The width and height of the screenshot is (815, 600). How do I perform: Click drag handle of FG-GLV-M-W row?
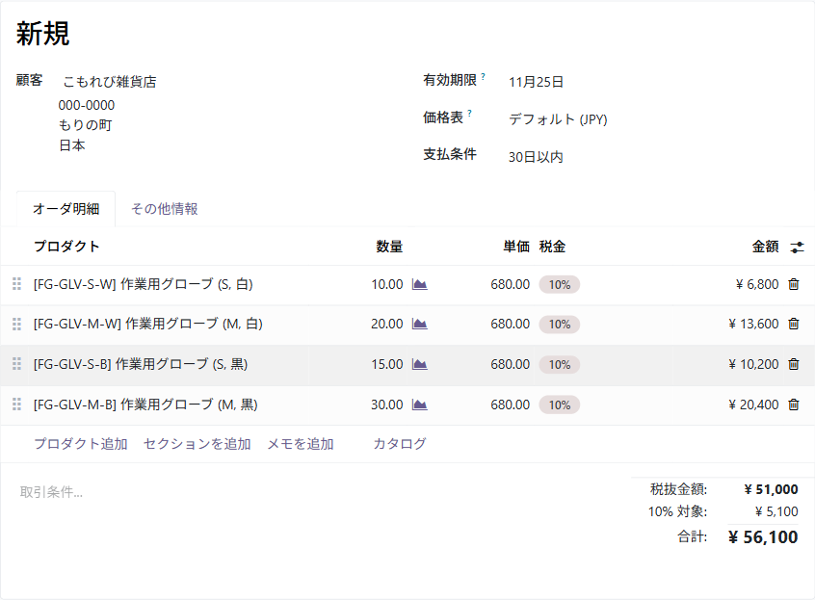click(x=16, y=324)
